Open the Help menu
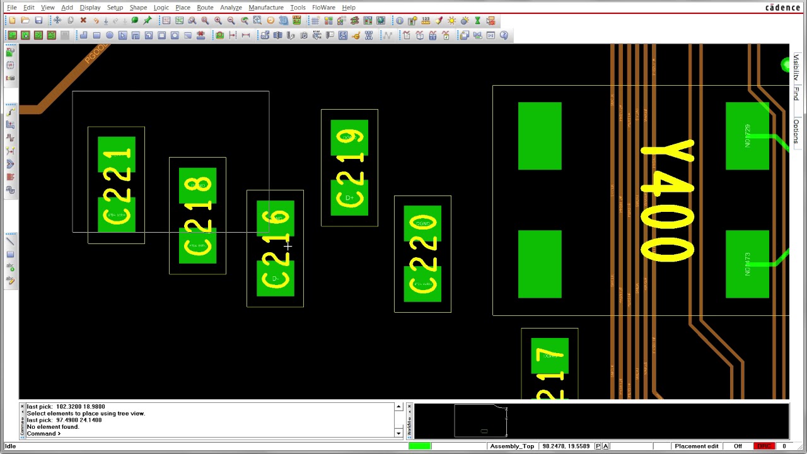 pyautogui.click(x=349, y=8)
